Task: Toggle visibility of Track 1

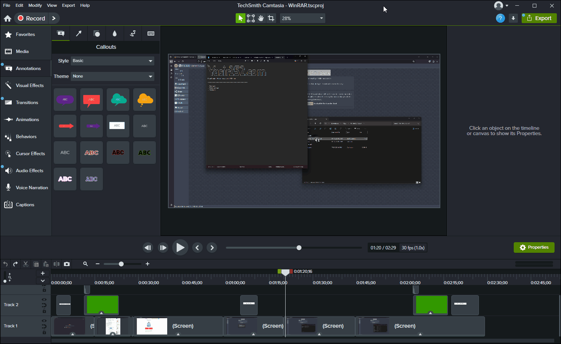Action: pyautogui.click(x=44, y=321)
